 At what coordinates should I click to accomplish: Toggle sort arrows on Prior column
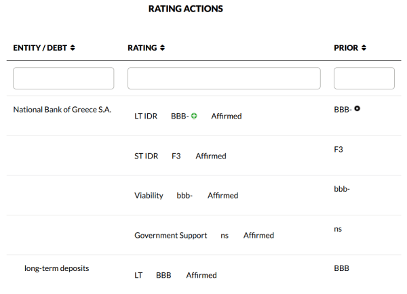[364, 48]
